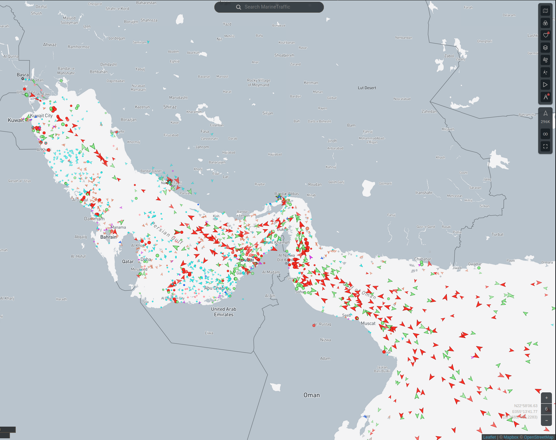Click the Oman country label
556x440 pixels.
(x=312, y=395)
